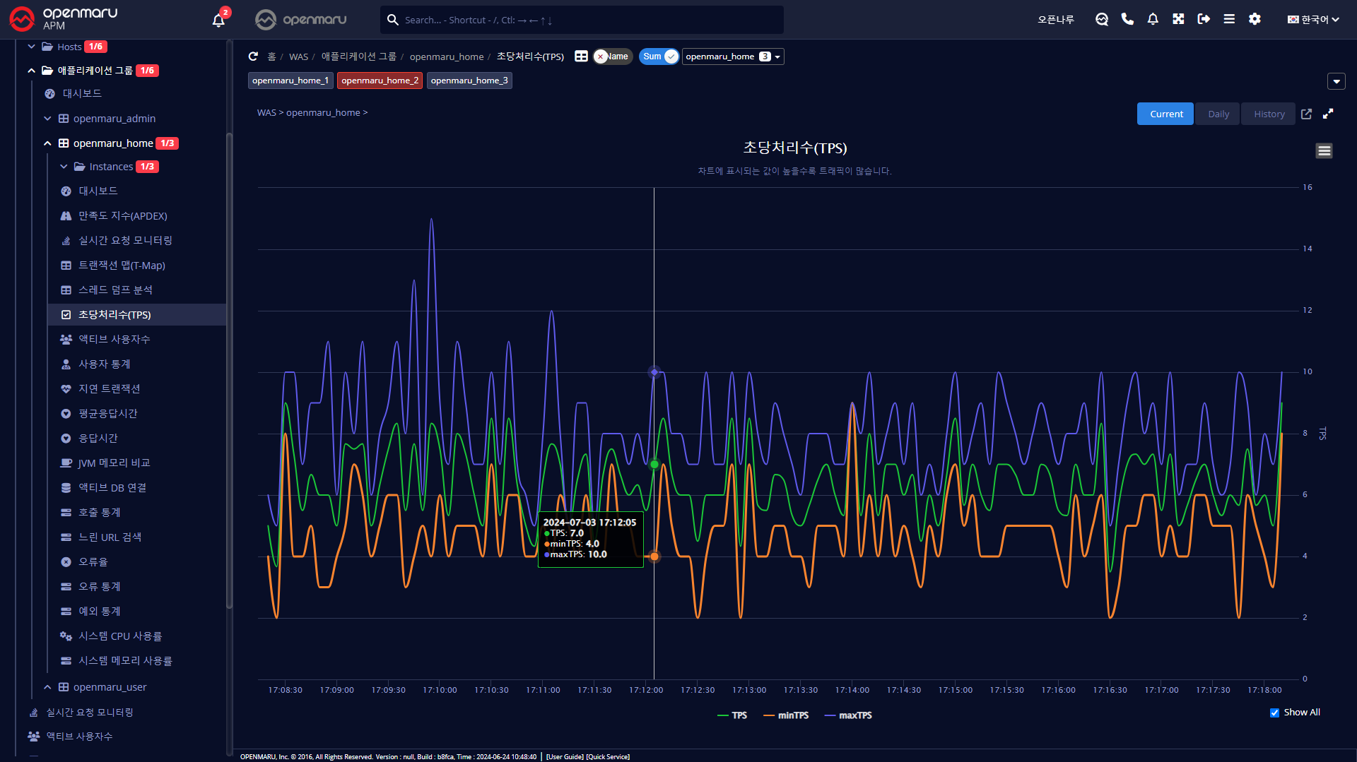Expand chart to fullscreen icon
1357x762 pixels.
1328,114
